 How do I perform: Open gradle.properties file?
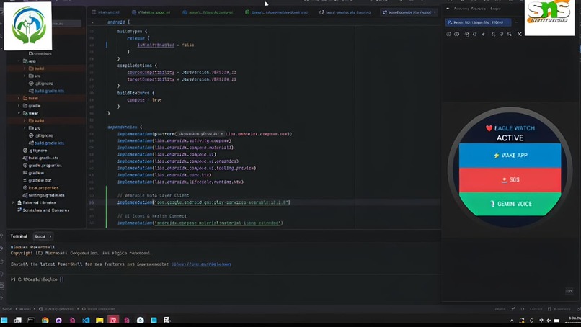click(x=43, y=166)
